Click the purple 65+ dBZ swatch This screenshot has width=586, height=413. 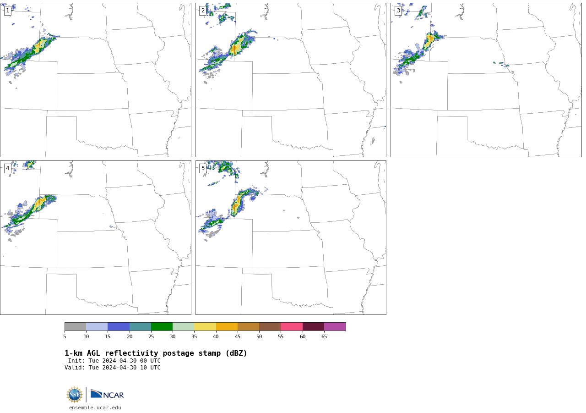[335, 327]
